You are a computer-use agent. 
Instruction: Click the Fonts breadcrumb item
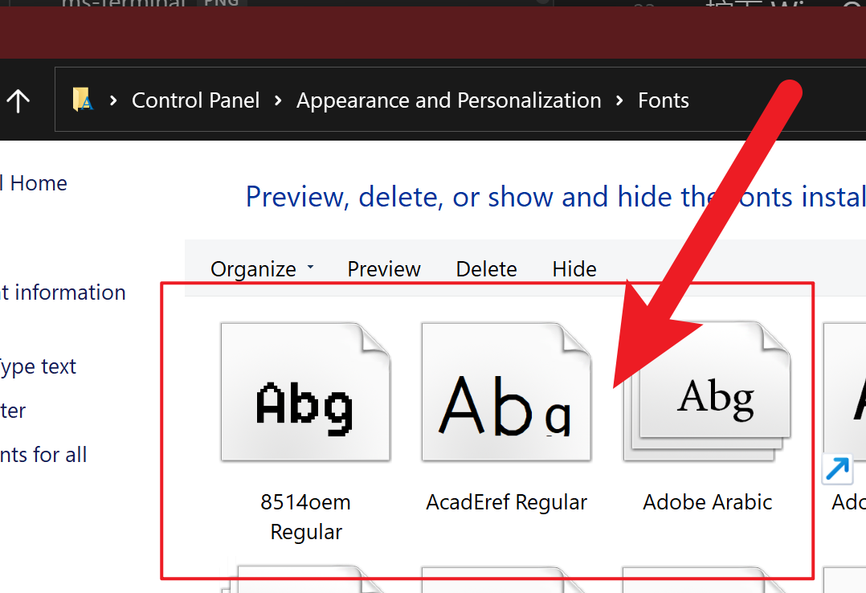click(663, 100)
